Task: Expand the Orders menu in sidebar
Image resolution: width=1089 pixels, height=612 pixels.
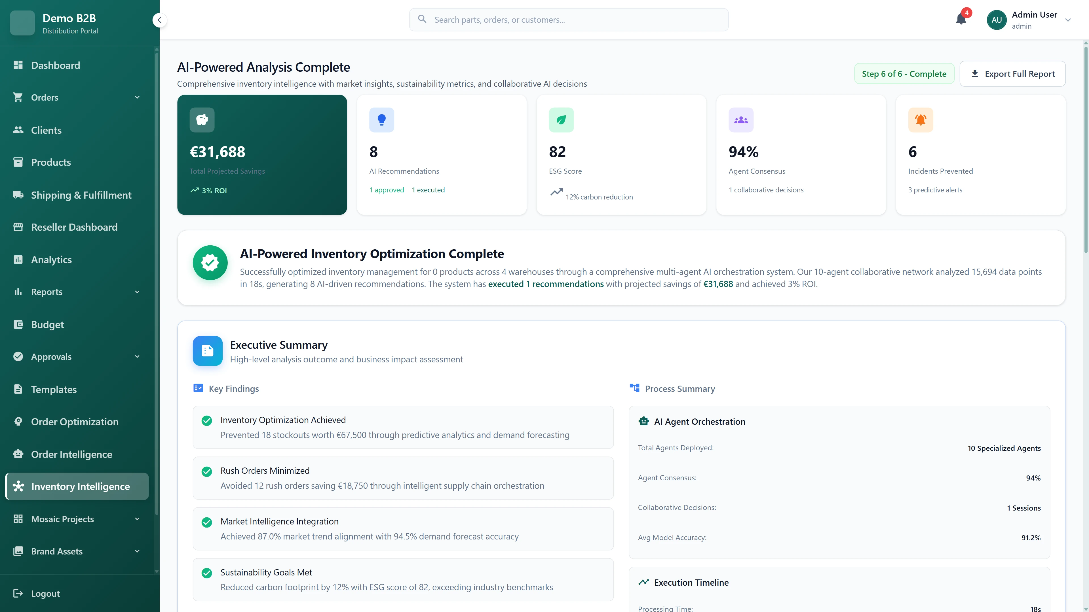Action: pyautogui.click(x=137, y=97)
